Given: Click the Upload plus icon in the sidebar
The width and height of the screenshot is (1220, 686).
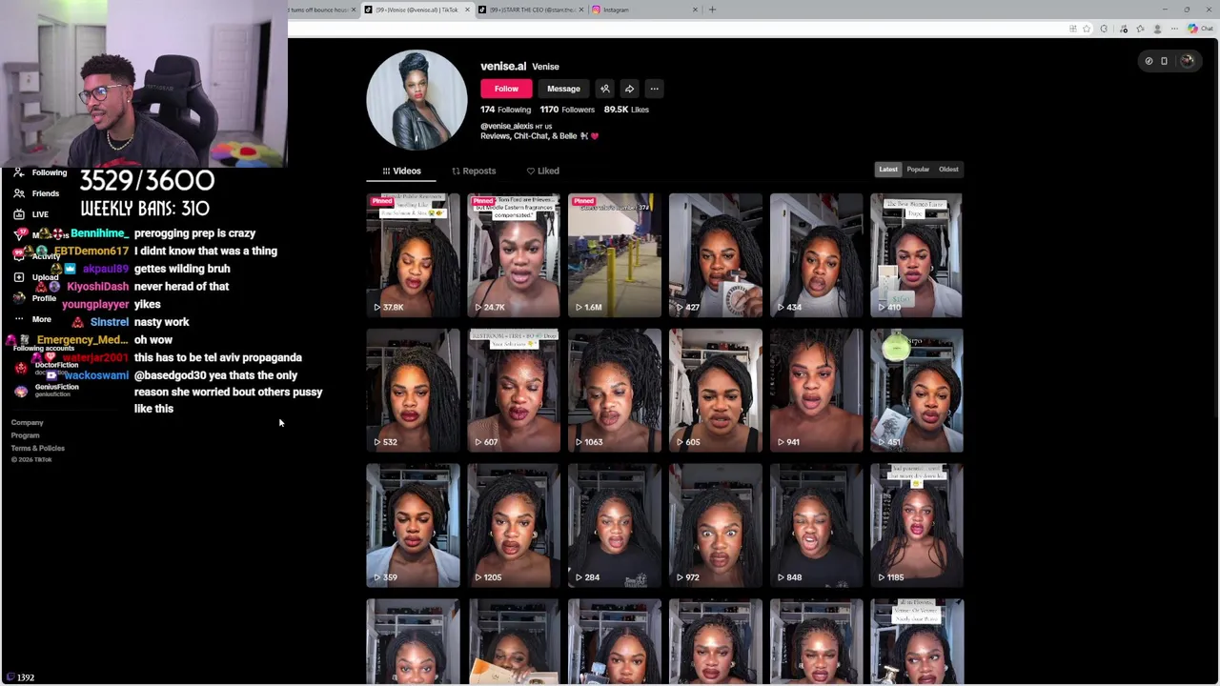Looking at the screenshot, I should tap(18, 277).
